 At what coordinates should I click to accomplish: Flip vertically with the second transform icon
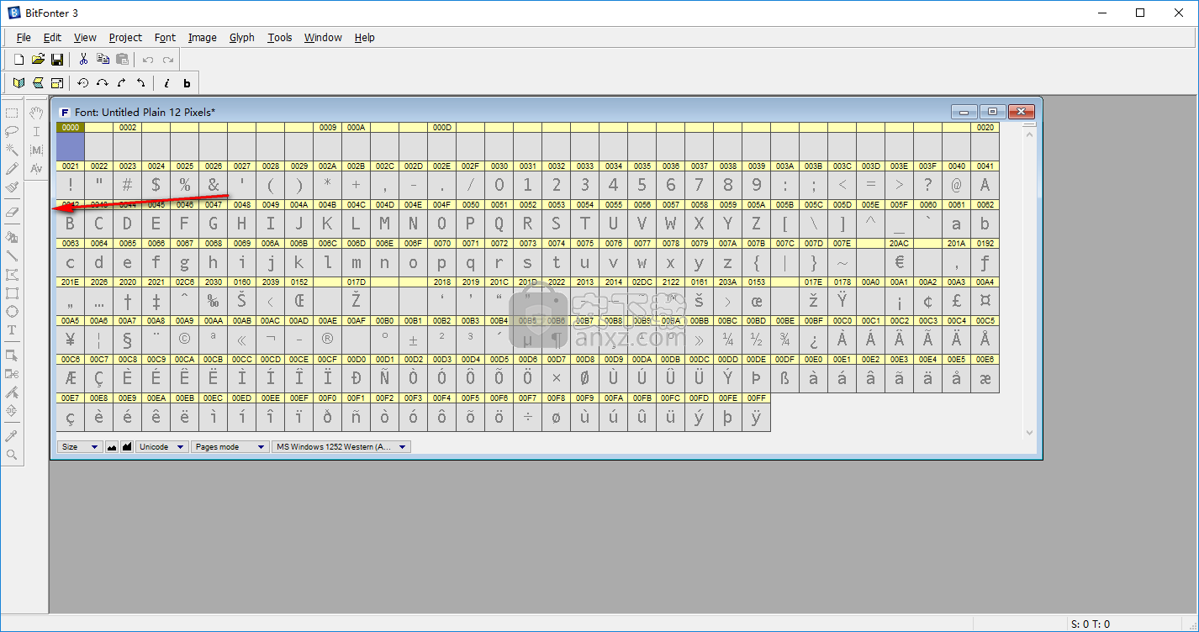pyautogui.click(x=38, y=83)
